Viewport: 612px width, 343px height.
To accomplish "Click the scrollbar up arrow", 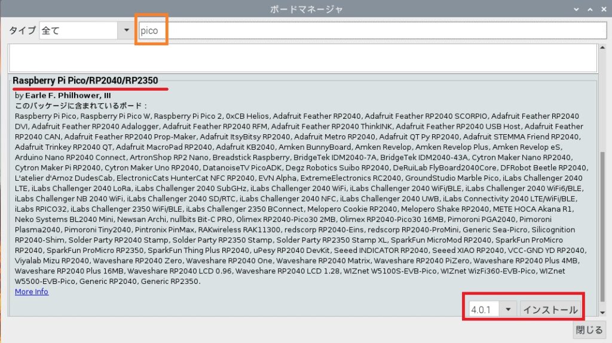I will point(603,48).
